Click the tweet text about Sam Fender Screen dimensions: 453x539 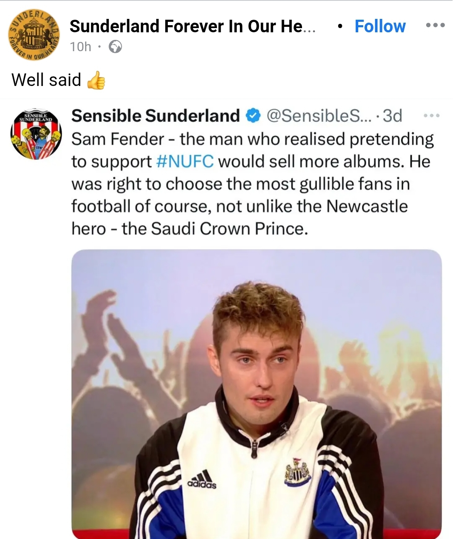coord(253,184)
